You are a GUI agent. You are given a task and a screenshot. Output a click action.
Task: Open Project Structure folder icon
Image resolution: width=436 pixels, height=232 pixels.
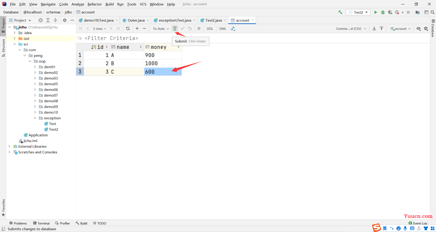pyautogui.click(x=417, y=12)
